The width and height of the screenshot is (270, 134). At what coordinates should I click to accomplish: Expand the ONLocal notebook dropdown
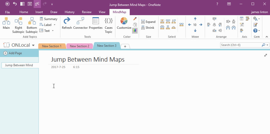(x=33, y=45)
